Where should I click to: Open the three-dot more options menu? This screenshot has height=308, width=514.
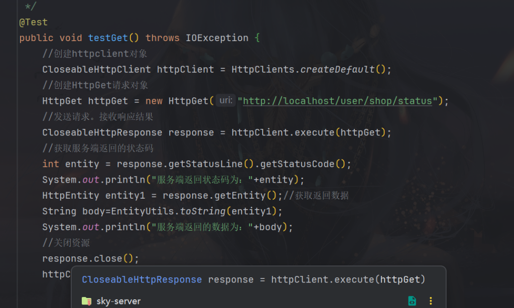[430, 301]
